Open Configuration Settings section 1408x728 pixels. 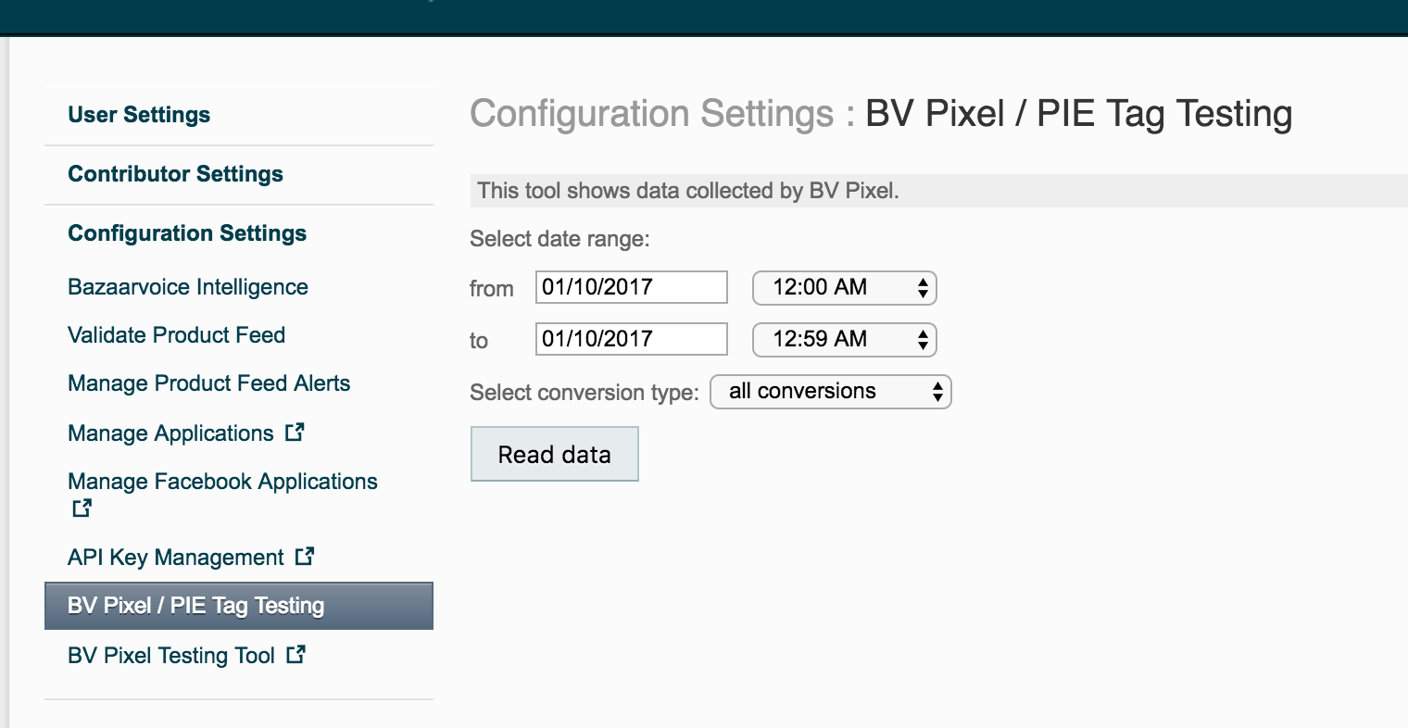pyautogui.click(x=187, y=233)
